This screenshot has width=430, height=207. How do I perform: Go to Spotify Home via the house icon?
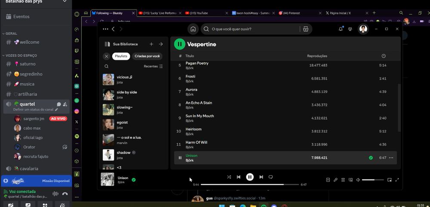(193, 29)
